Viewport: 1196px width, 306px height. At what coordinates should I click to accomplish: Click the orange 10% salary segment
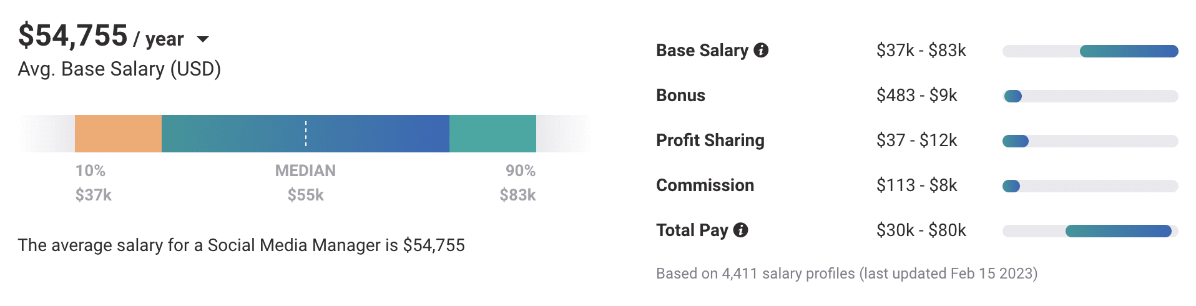click(118, 134)
